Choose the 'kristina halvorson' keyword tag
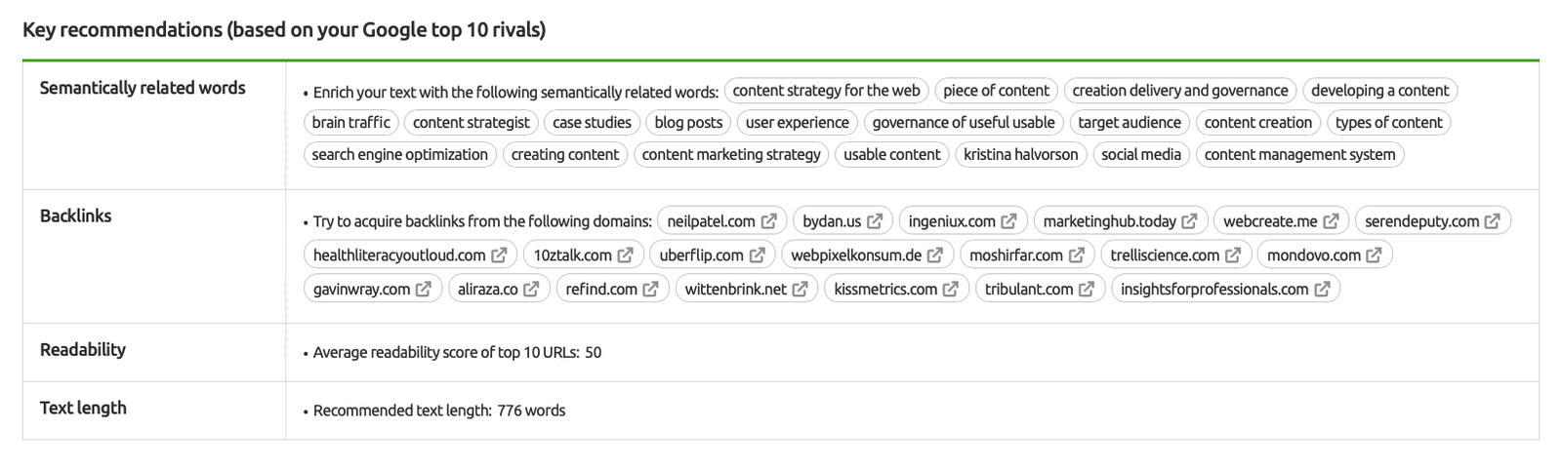This screenshot has height=471, width=1562. 1020,154
